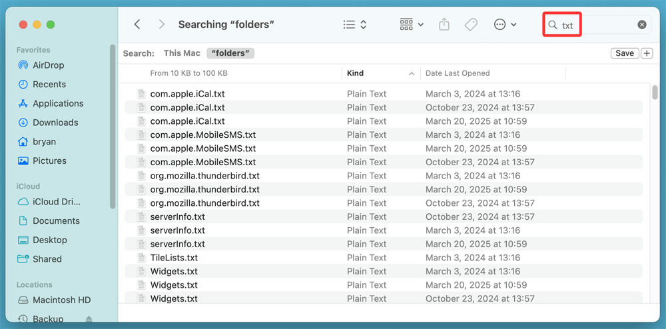Viewport: 666px width, 329px height.
Task: Open iCloud Drive in the sidebar
Action: tap(49, 201)
